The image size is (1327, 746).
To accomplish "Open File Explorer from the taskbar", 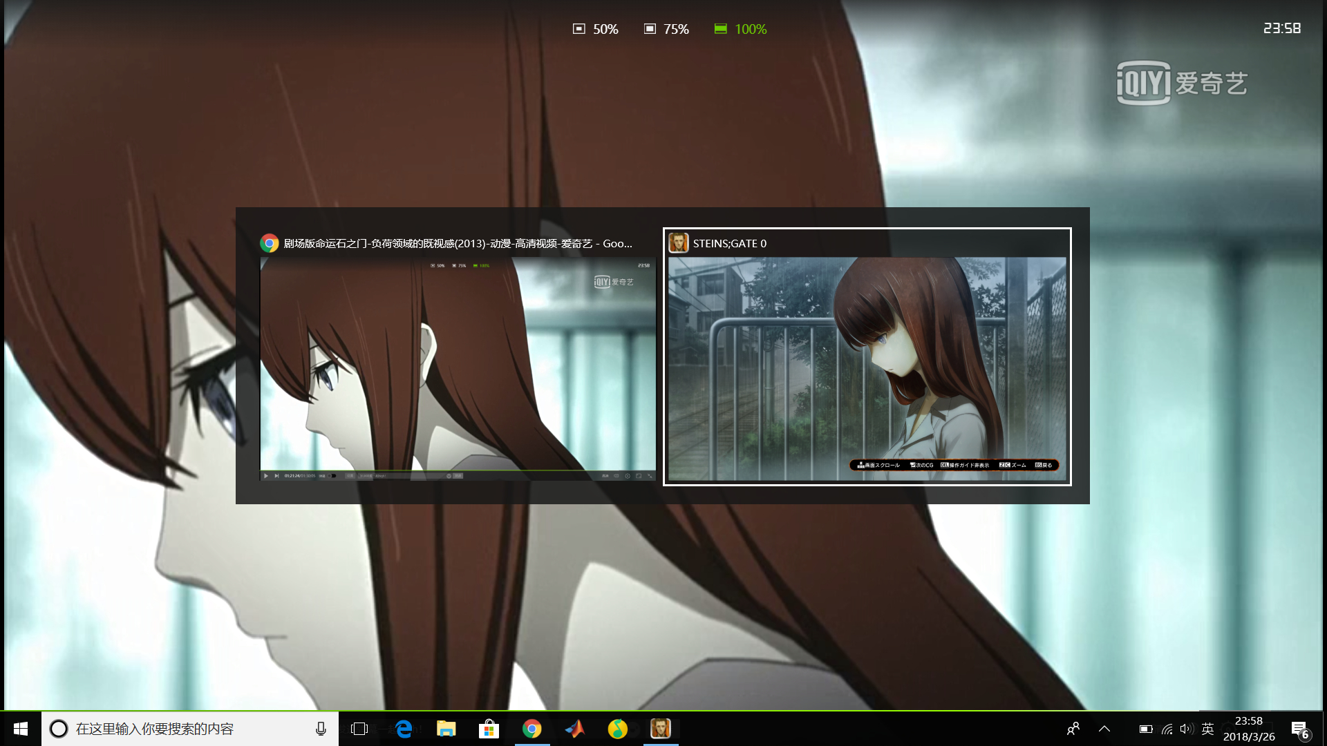I will (x=446, y=729).
